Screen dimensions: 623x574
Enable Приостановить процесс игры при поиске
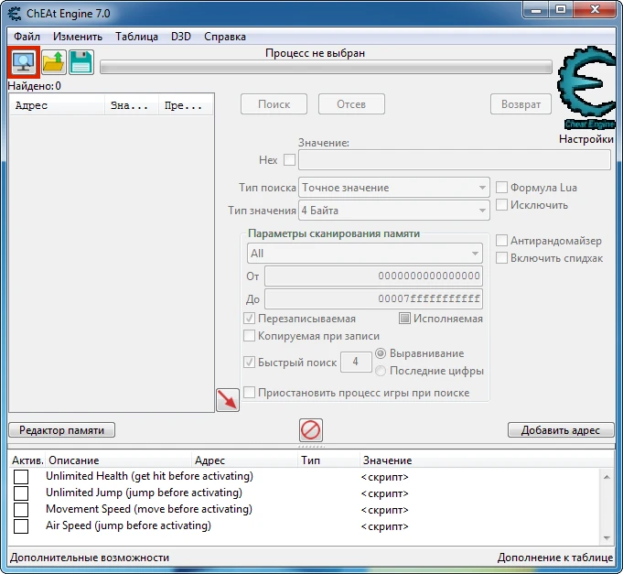point(249,393)
